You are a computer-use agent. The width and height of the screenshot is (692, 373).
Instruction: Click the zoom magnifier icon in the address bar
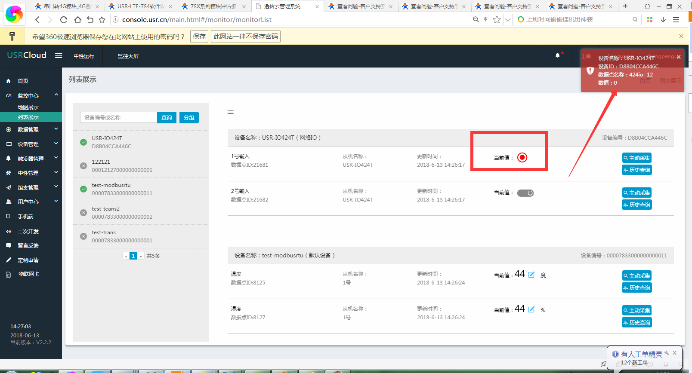pos(476,19)
